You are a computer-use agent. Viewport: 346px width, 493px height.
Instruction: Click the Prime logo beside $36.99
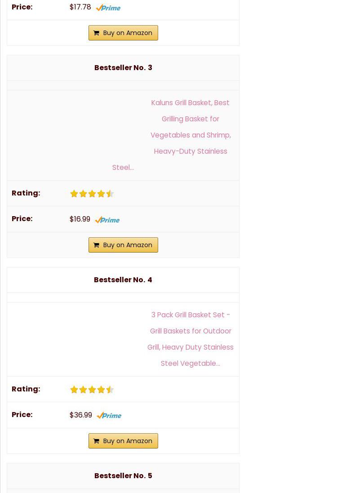pos(109,416)
